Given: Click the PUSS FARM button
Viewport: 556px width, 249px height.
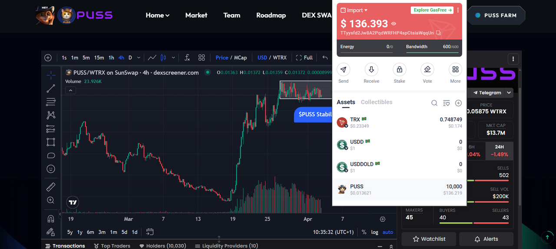Looking at the screenshot, I should click(x=496, y=15).
